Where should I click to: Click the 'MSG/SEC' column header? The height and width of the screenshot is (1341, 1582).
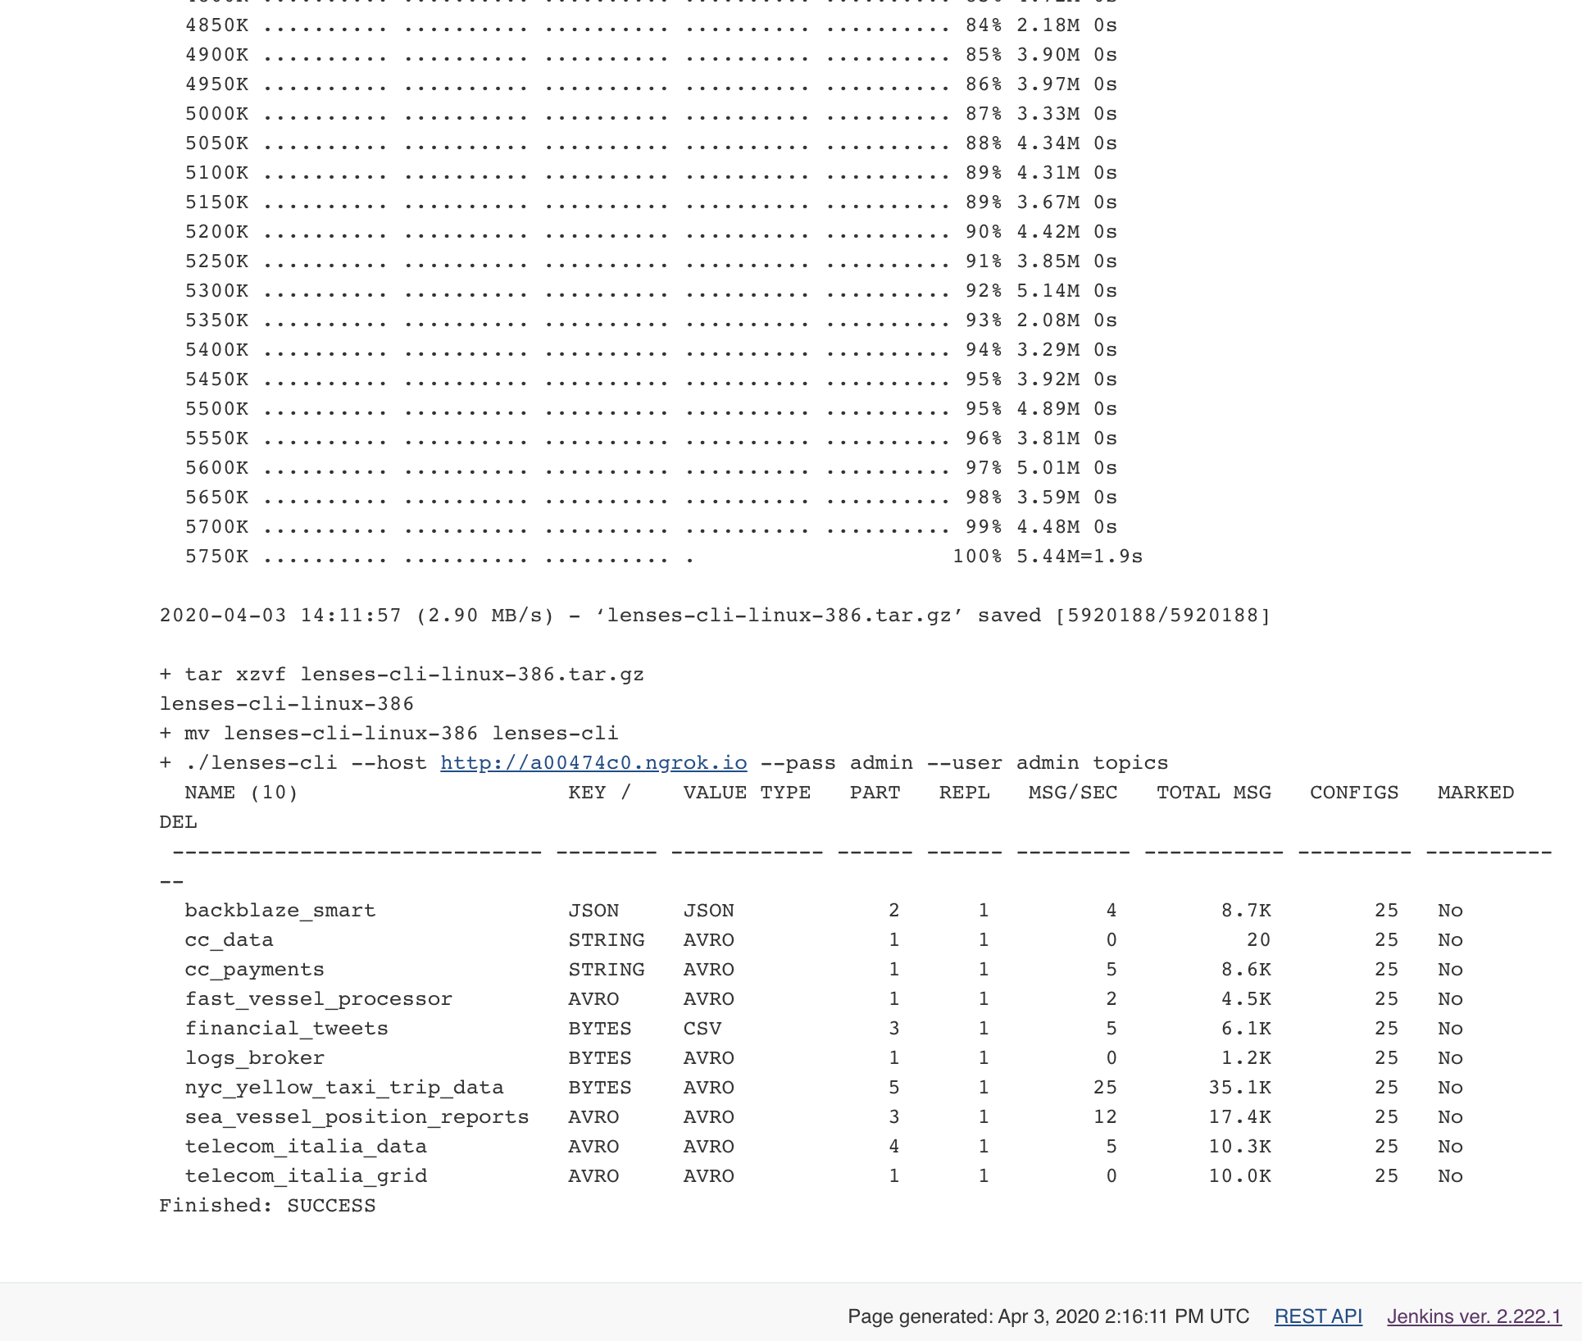(x=1073, y=793)
